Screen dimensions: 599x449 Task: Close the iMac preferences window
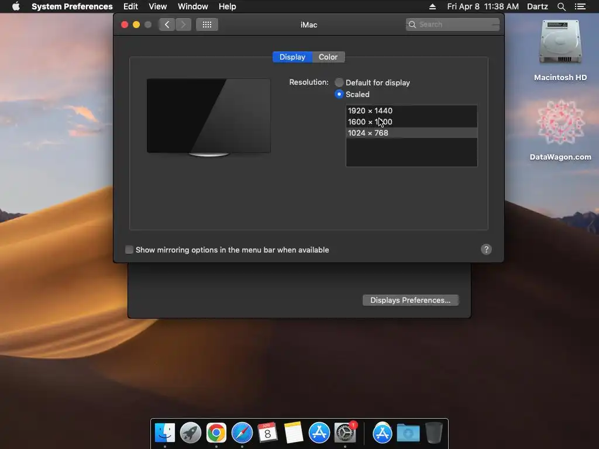tap(125, 25)
